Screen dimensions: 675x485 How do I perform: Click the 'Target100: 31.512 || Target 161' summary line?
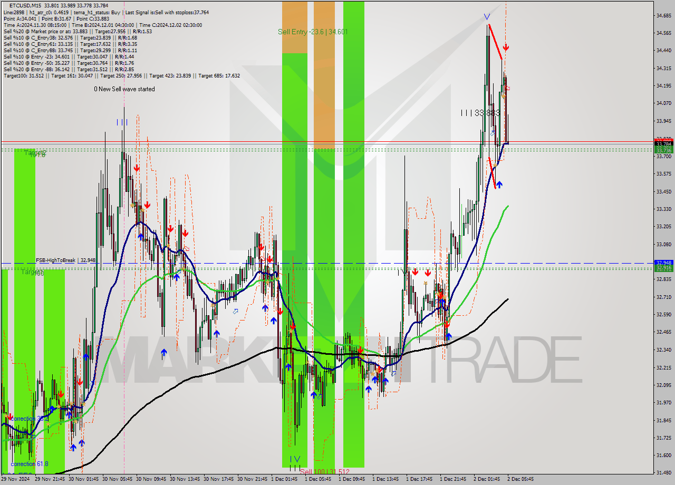click(x=122, y=75)
